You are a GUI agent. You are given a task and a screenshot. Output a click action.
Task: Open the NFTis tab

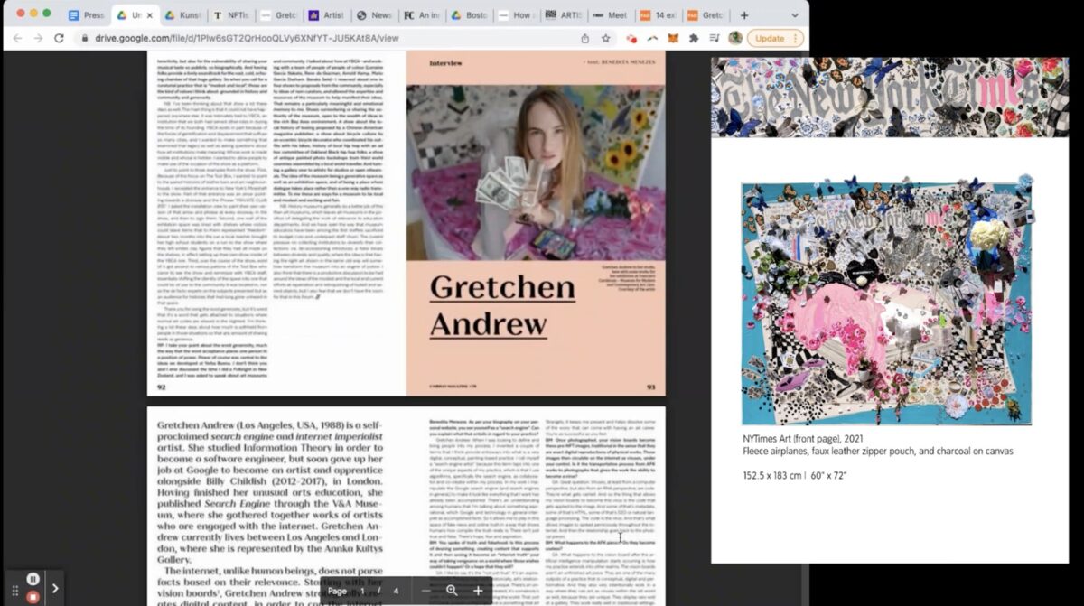[232, 15]
